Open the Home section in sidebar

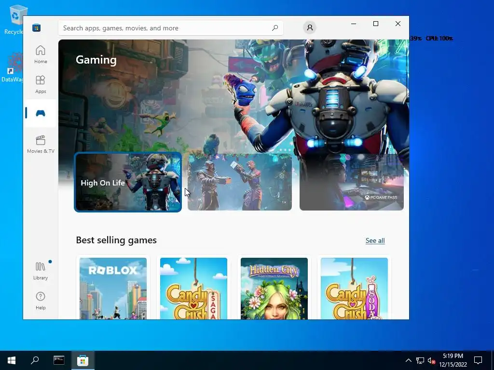(41, 55)
